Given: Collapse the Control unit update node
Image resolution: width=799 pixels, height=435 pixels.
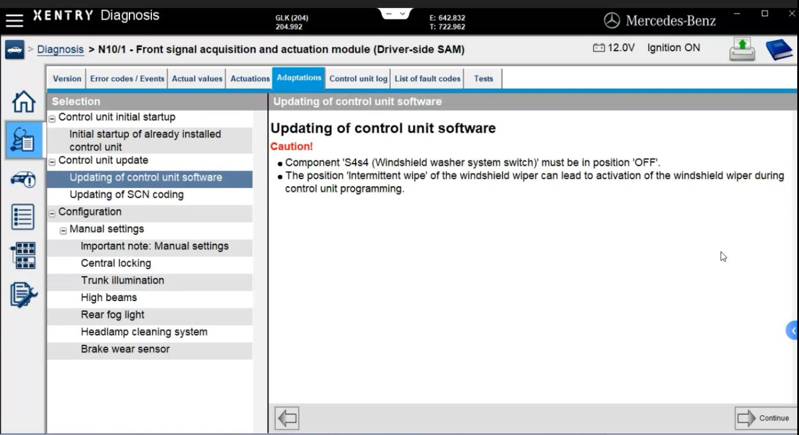Looking at the screenshot, I should tap(52, 162).
